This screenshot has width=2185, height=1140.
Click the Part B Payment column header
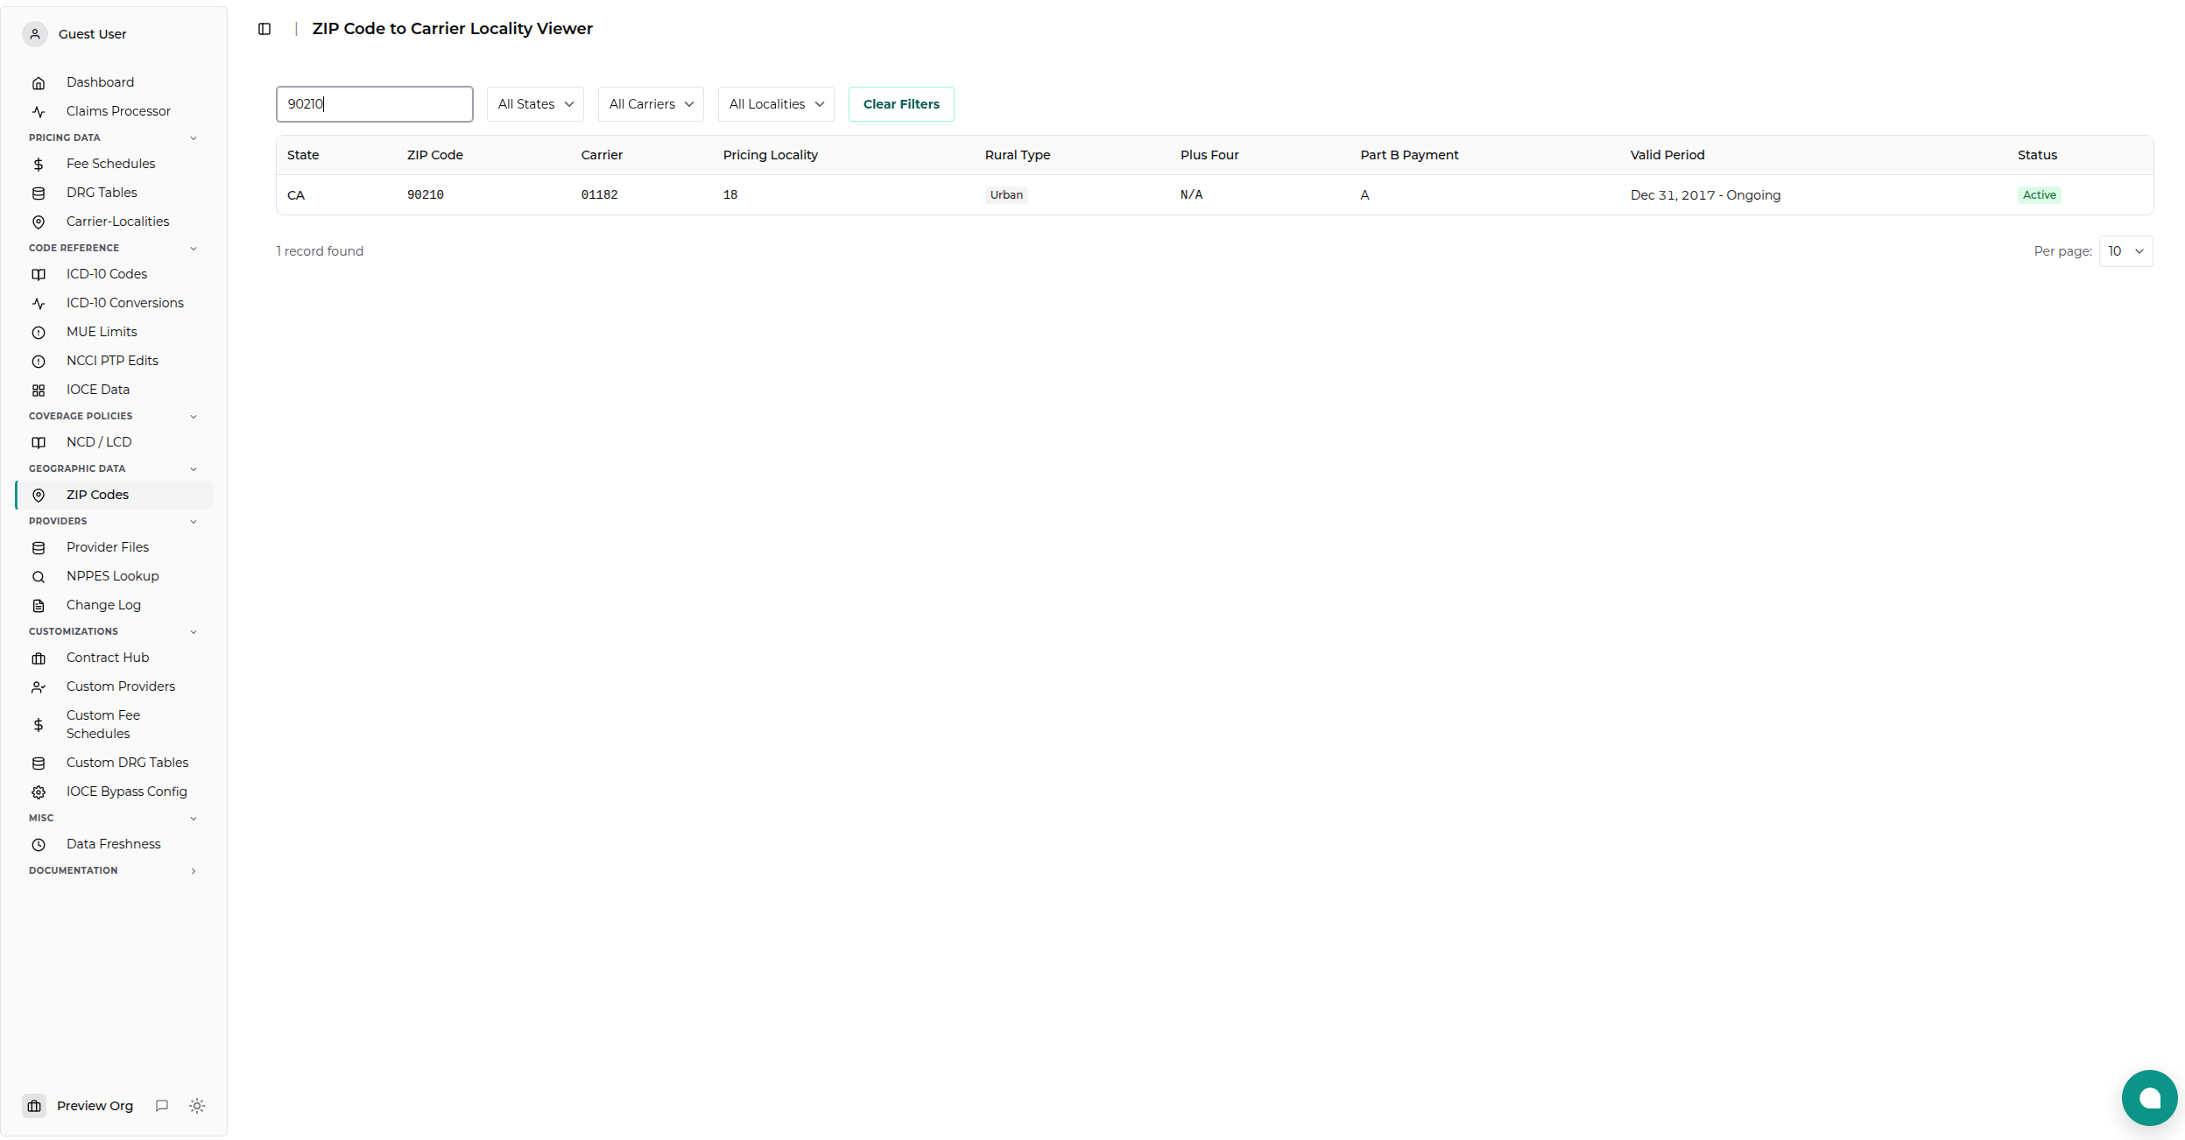coord(1409,155)
